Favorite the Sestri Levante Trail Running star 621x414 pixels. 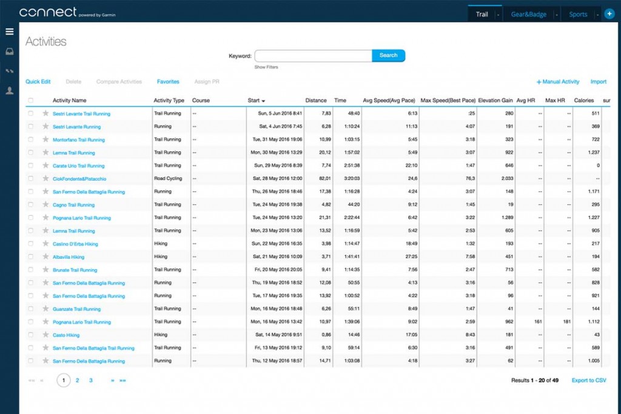pos(45,113)
